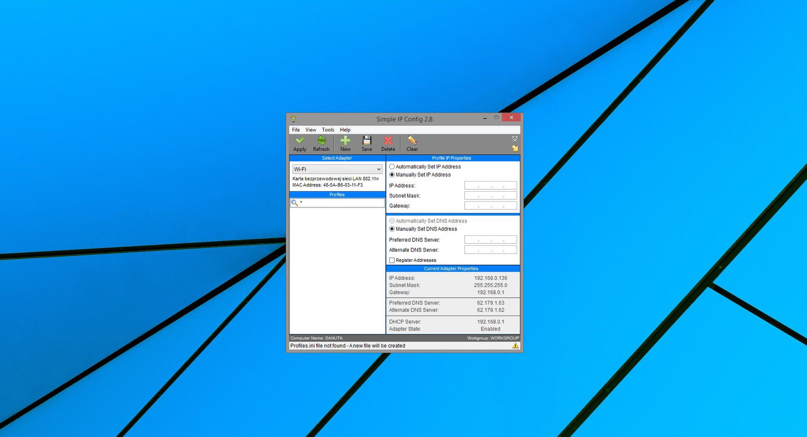Create a profile with the New icon
Viewport: 807px width, 437px height.
345,143
